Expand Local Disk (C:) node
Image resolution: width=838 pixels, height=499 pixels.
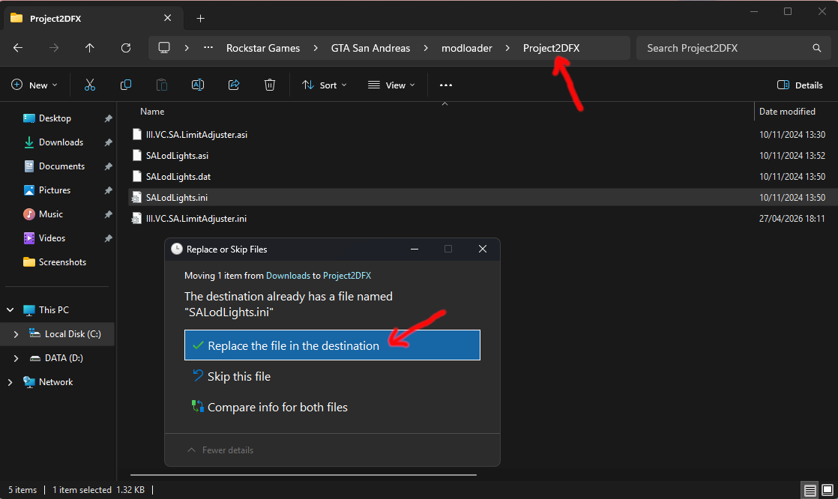(x=16, y=334)
